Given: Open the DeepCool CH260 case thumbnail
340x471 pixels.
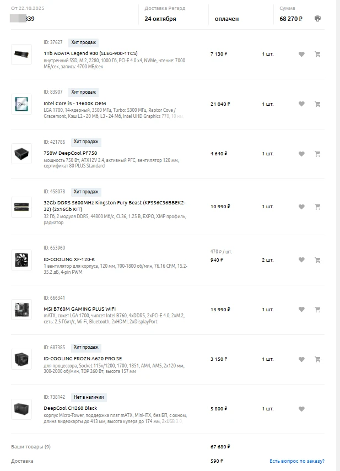Looking at the screenshot, I should tap(21, 409).
